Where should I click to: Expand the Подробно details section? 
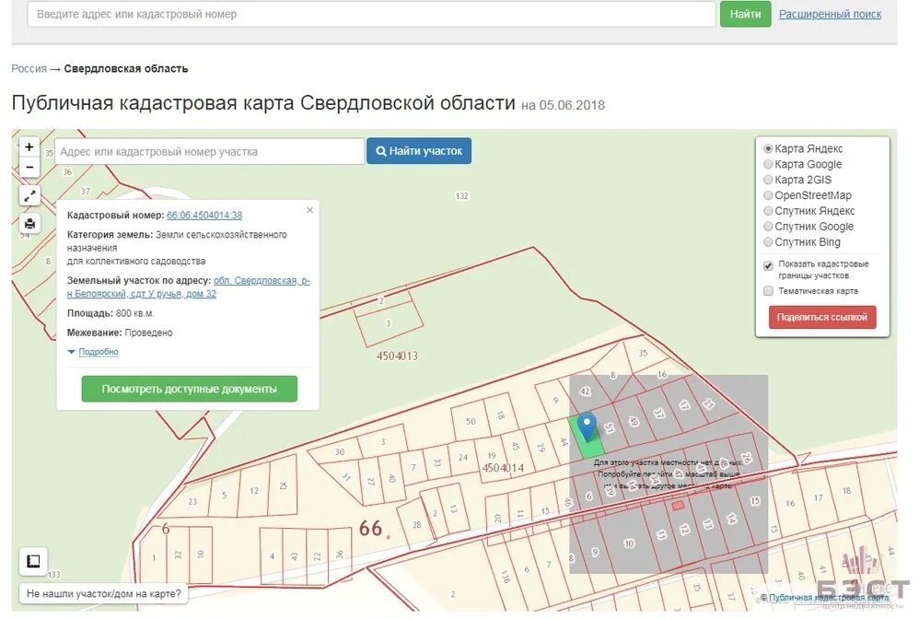click(x=98, y=352)
